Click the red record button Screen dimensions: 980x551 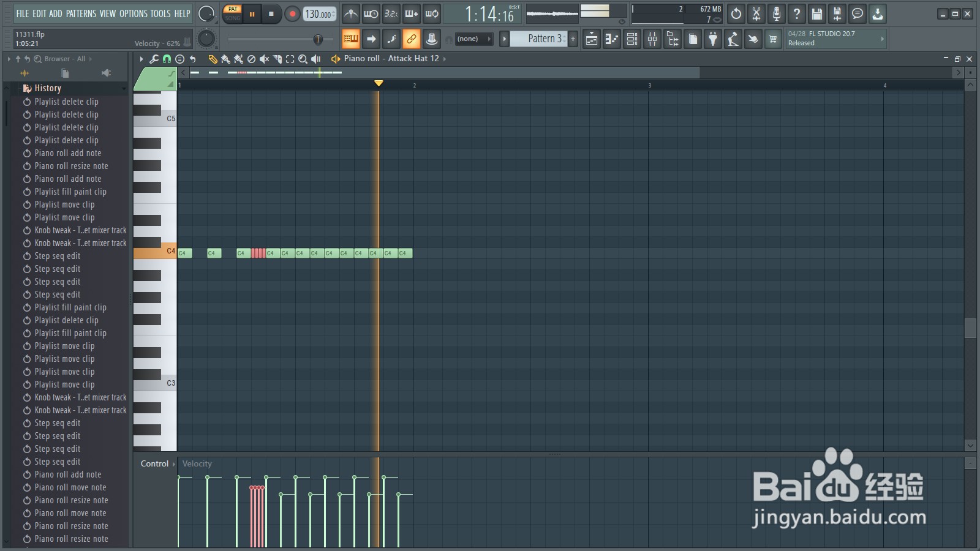click(292, 13)
